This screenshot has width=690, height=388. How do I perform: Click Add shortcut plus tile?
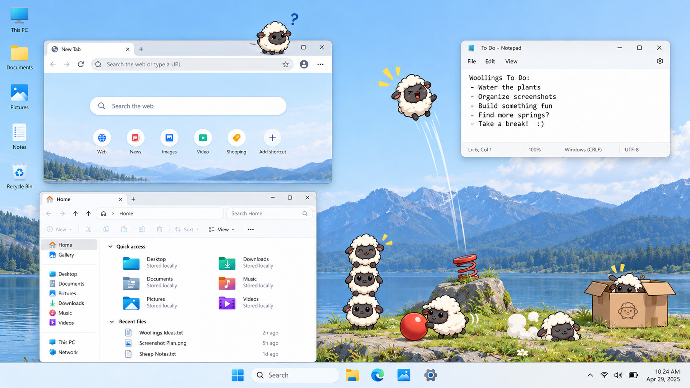272,142
